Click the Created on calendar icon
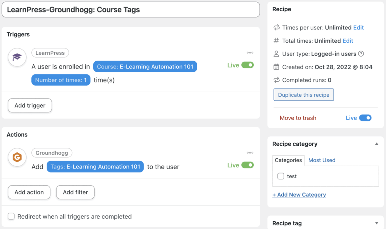 (x=276, y=67)
